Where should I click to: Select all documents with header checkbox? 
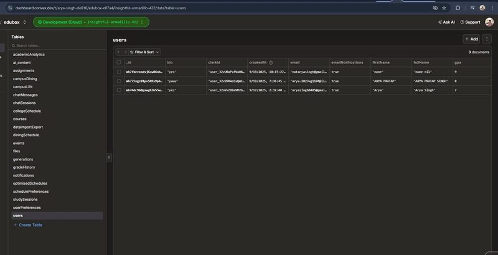click(119, 62)
